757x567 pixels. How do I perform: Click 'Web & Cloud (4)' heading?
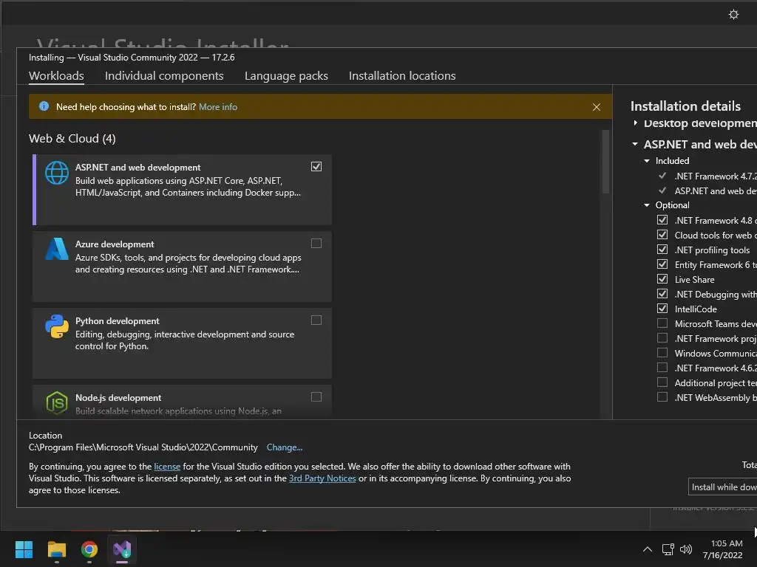click(72, 139)
